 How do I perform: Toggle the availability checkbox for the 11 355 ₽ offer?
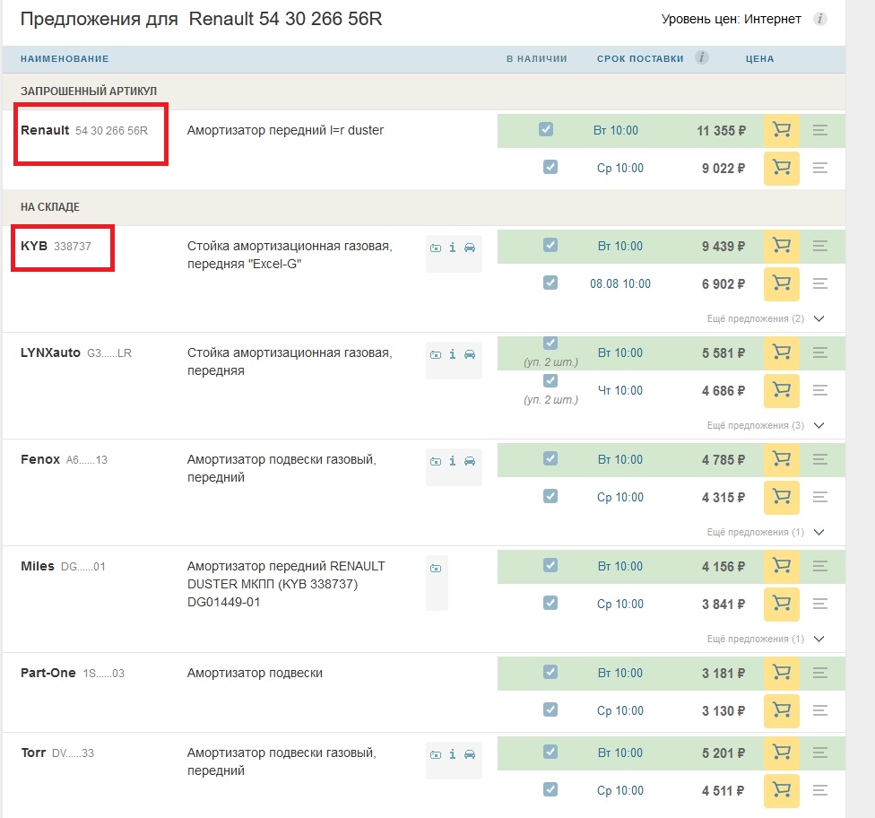(x=546, y=129)
